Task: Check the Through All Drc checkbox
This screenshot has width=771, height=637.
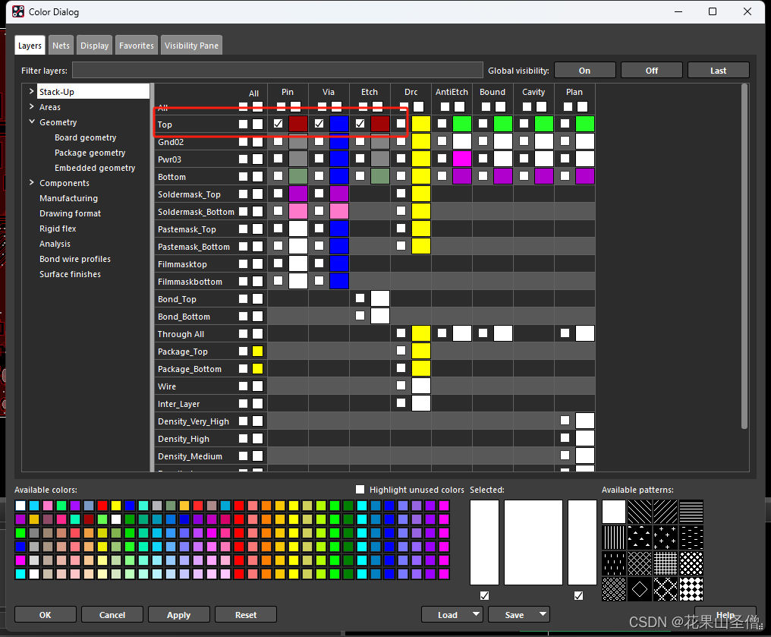Action: click(x=401, y=333)
